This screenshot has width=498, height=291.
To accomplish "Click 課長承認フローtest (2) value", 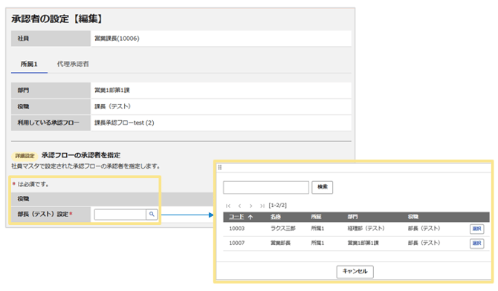I will (124, 122).
